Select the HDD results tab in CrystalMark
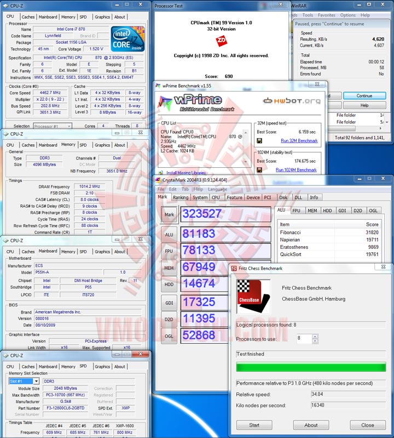 [327, 211]
